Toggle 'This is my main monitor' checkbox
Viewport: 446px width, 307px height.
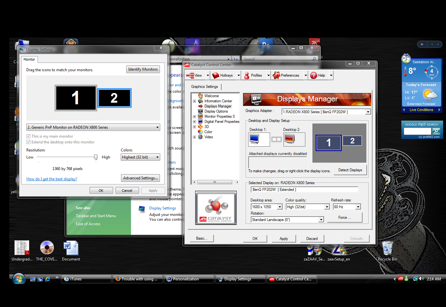point(29,136)
